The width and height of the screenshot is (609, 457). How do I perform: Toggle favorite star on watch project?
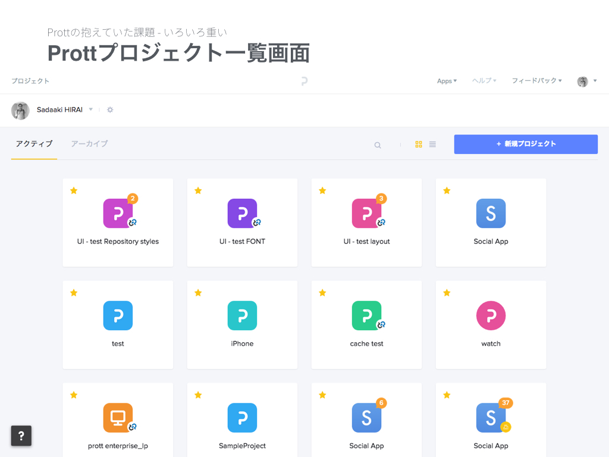point(447,293)
